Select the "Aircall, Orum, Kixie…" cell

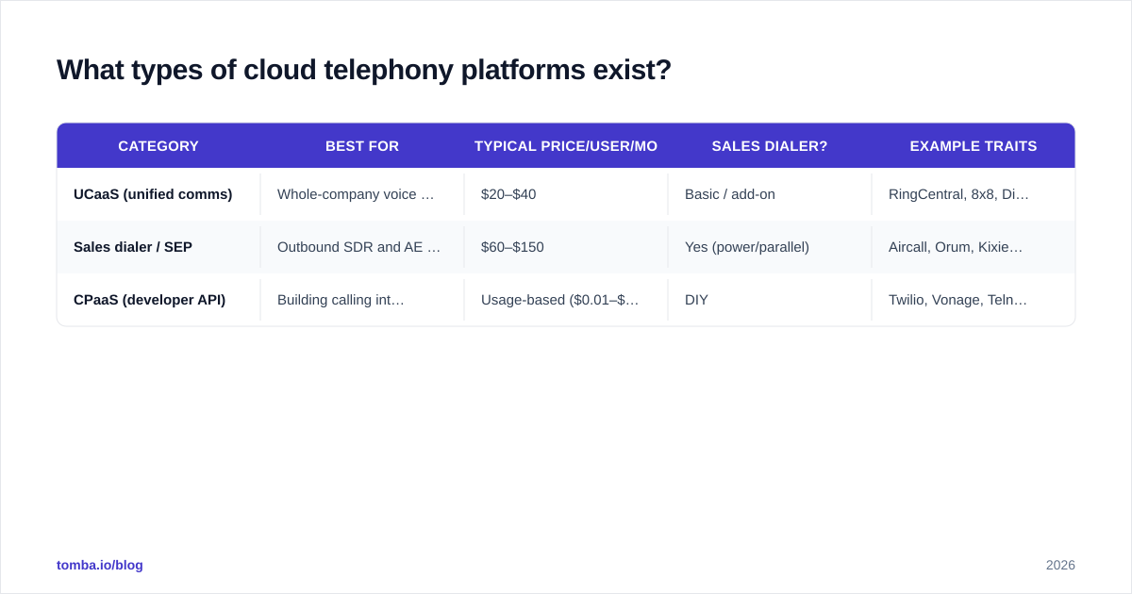[974, 247]
